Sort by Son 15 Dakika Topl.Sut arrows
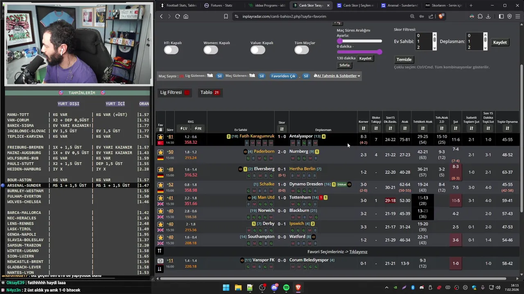Screen dimensions: 524x294 (x=488, y=128)
